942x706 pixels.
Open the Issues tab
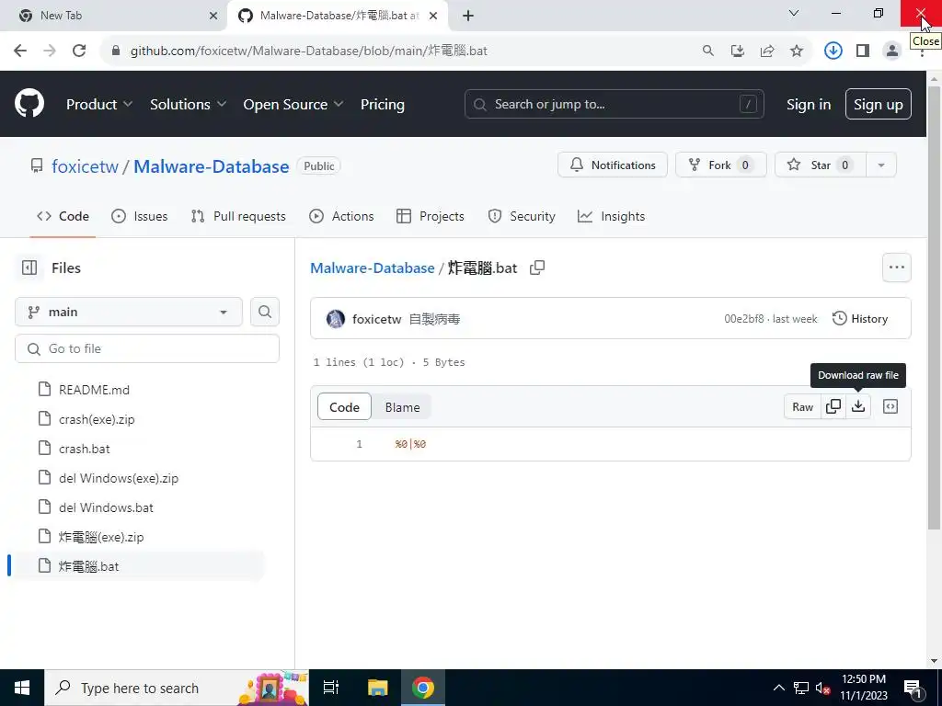click(x=140, y=216)
